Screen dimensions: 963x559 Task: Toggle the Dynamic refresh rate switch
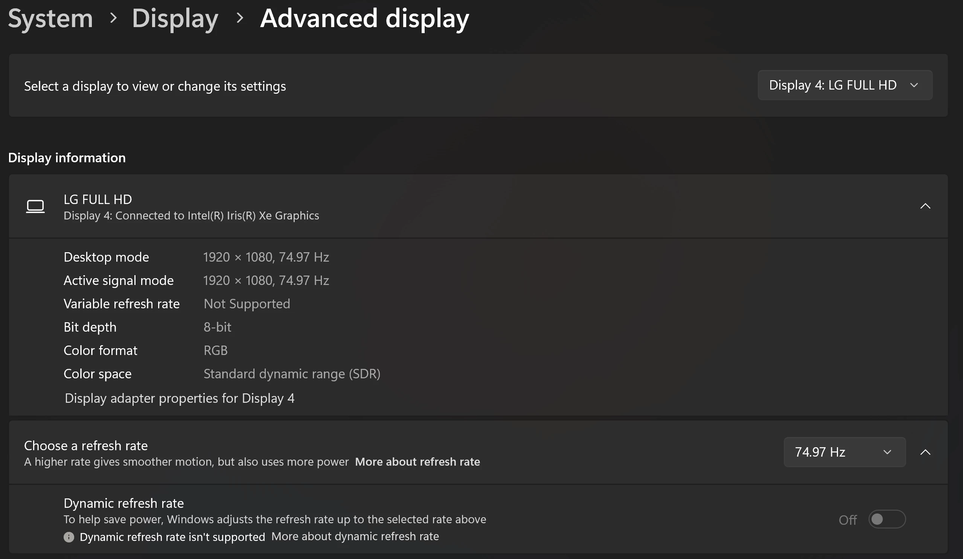(887, 519)
